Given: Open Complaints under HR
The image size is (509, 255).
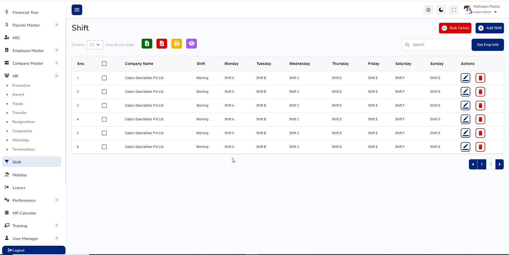Looking at the screenshot, I should click(x=22, y=131).
